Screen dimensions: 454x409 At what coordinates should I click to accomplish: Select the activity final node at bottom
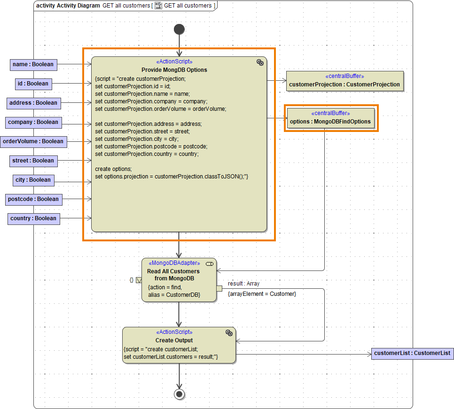179,394
